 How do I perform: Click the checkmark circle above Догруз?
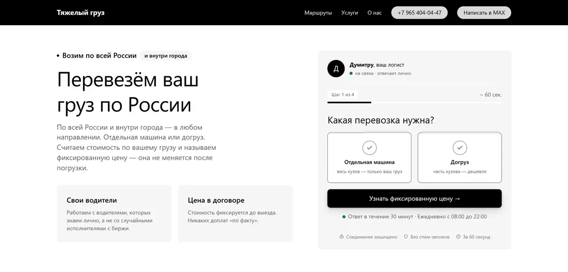pyautogui.click(x=460, y=148)
